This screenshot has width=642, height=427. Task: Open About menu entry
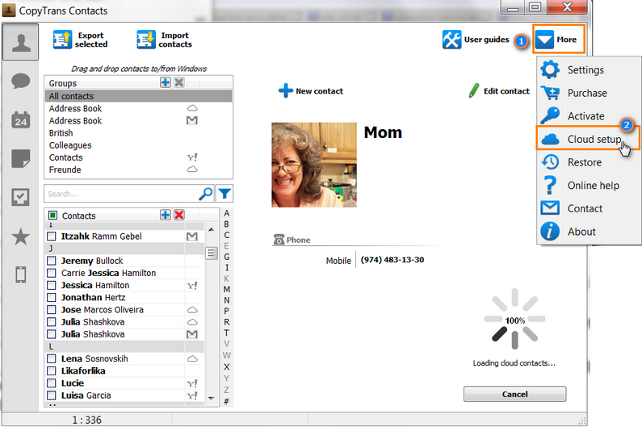coord(589,232)
